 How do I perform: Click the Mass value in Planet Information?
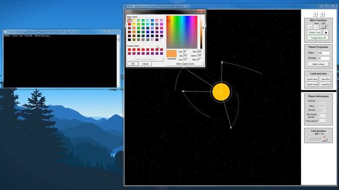pyautogui.click(x=322, y=106)
